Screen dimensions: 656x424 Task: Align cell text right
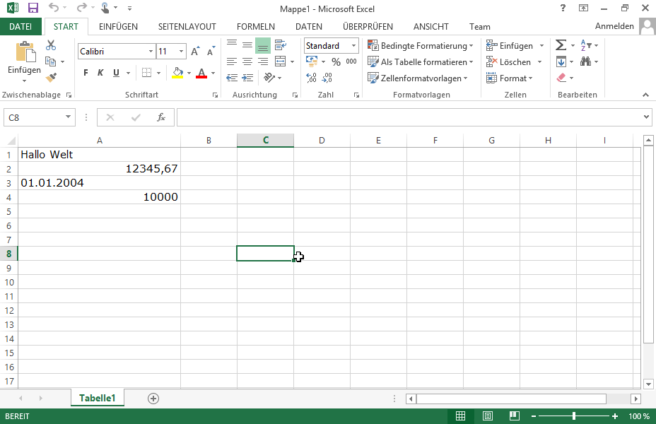(263, 61)
